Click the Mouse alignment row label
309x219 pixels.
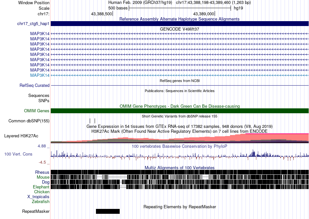(43, 177)
